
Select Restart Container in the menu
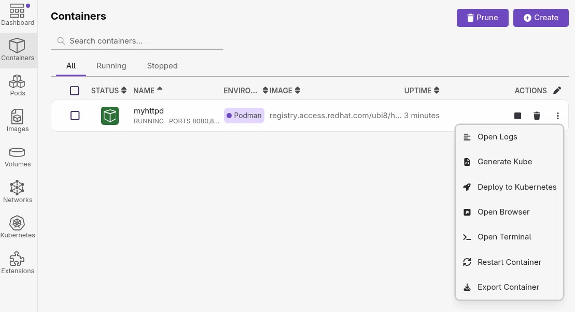tap(509, 262)
